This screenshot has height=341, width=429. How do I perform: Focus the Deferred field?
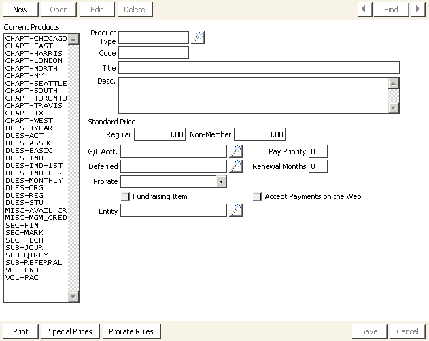(174, 166)
